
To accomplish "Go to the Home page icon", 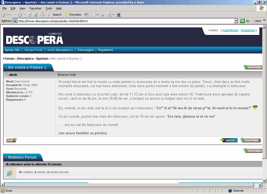I will (x=42, y=15).
